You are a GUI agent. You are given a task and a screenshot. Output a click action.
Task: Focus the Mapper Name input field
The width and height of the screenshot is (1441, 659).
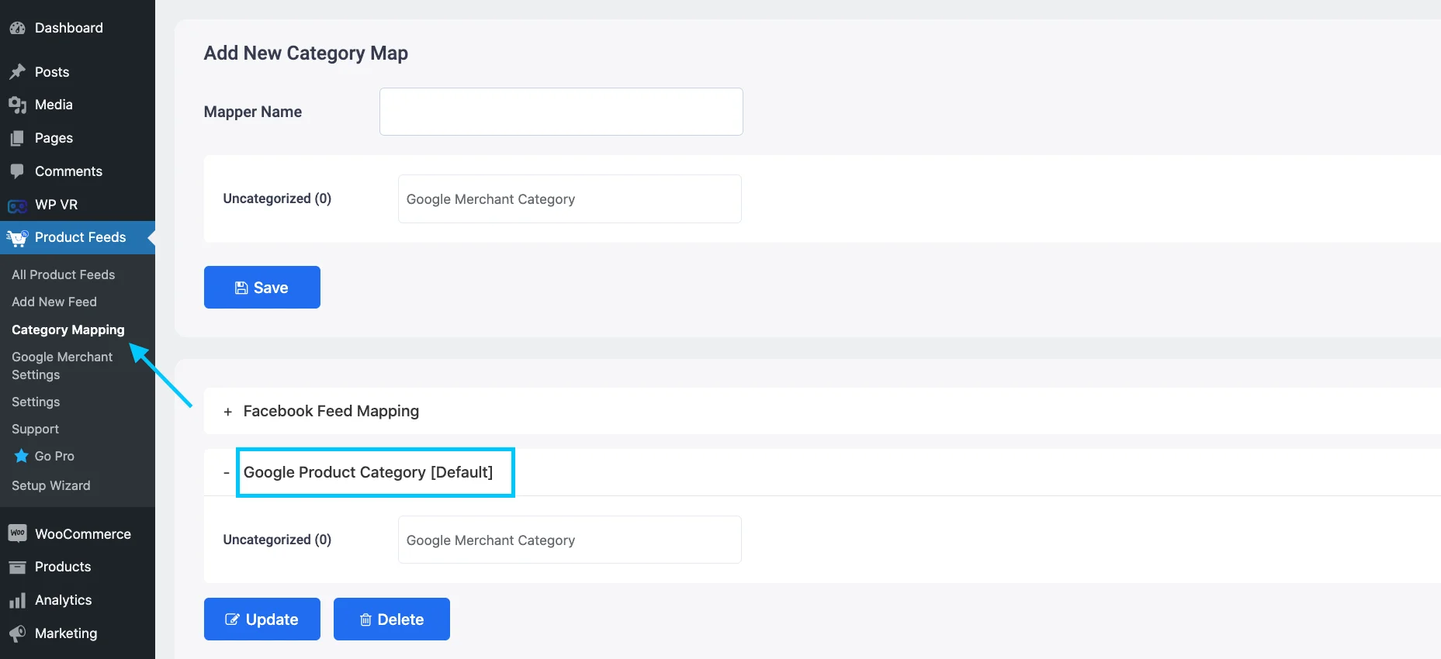(561, 112)
